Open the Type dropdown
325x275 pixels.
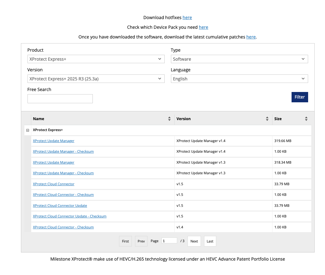point(239,59)
